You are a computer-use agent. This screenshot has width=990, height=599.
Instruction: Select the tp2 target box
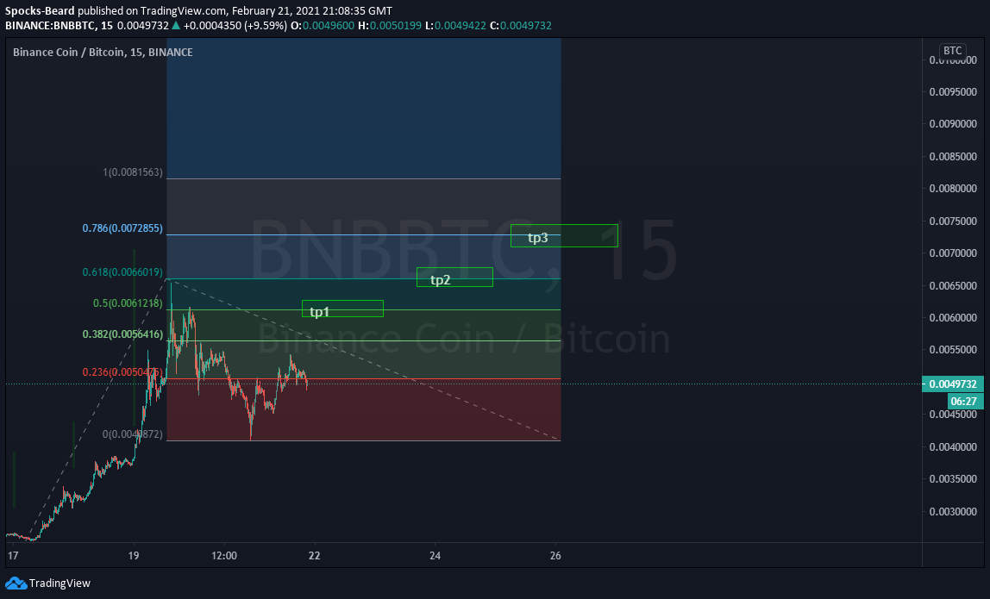click(x=454, y=278)
